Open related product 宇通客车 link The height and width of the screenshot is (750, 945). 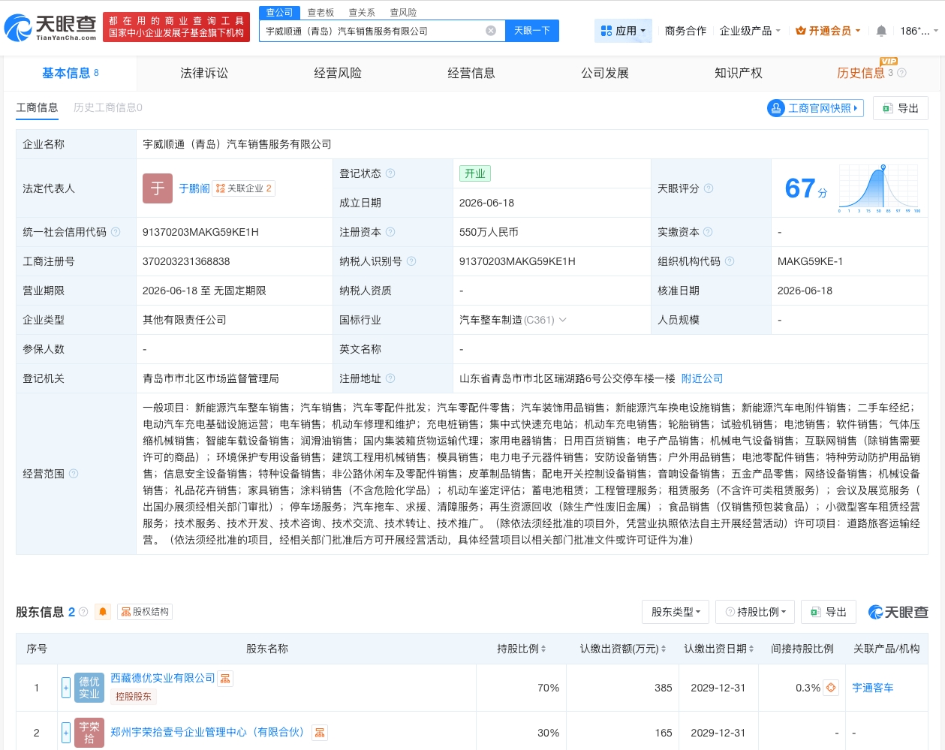pyautogui.click(x=872, y=688)
